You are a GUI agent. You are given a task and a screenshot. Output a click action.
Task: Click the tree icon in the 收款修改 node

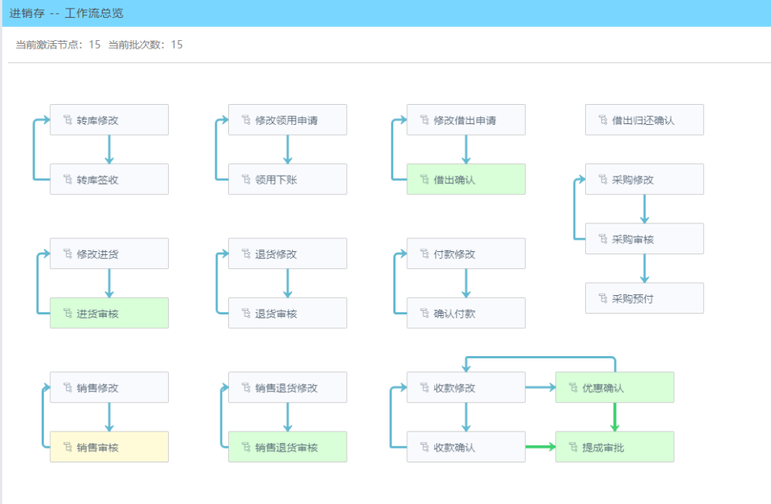click(425, 387)
